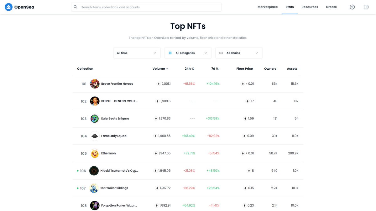Click ETH icon beside 1,970.83 volume
This screenshot has height=211, width=376.
click(156, 118)
